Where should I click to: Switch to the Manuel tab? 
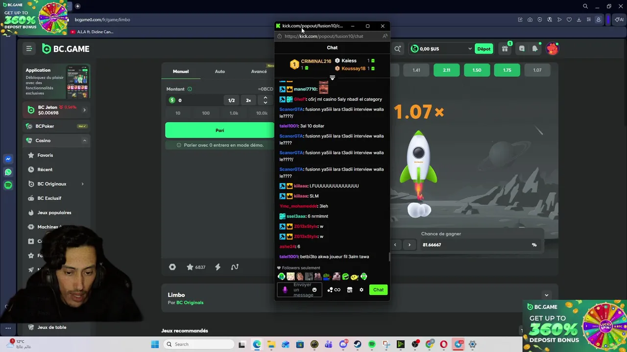click(181, 71)
